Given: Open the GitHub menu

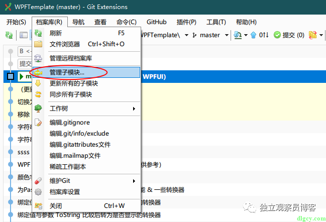Looking at the screenshot, I should (157, 22).
